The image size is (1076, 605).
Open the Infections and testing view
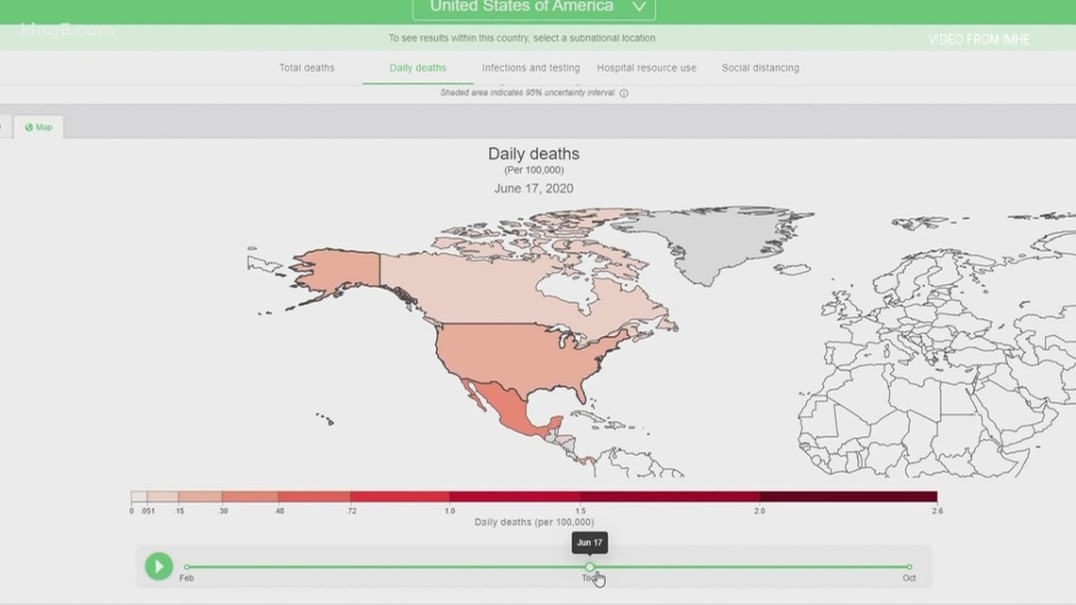pos(530,68)
